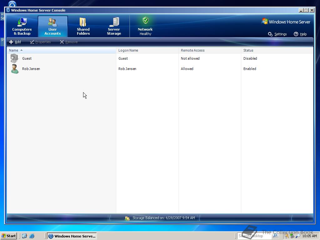Sort by Logon Name column header
This screenshot has height=240, width=320.
tap(147, 50)
